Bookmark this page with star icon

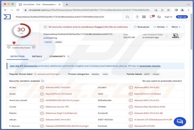tap(168, 10)
